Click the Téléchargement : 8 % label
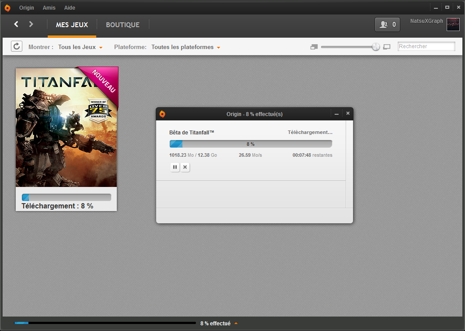 57,206
